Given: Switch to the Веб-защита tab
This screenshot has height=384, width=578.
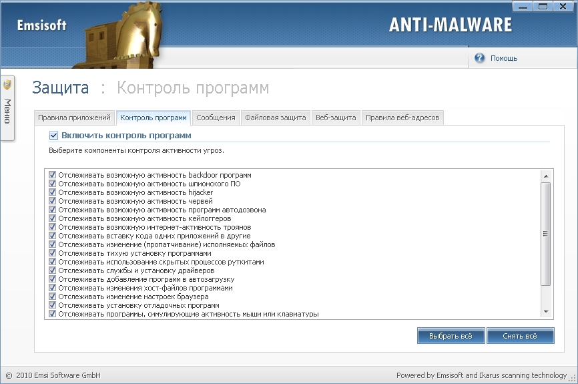Looking at the screenshot, I should 336,118.
